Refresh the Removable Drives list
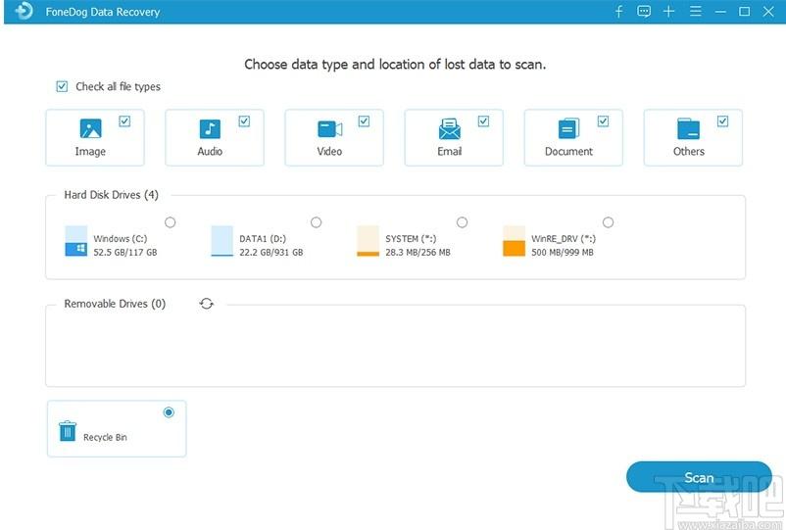Screen dimensions: 786x530 [206, 304]
